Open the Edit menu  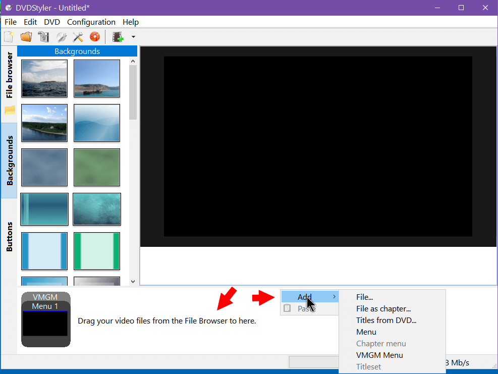click(30, 22)
